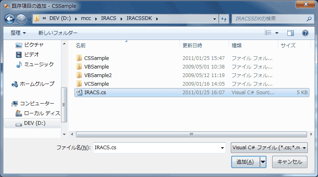Sort by the 名前 column header
Screen dimensions: 318x177
[x=81, y=46]
